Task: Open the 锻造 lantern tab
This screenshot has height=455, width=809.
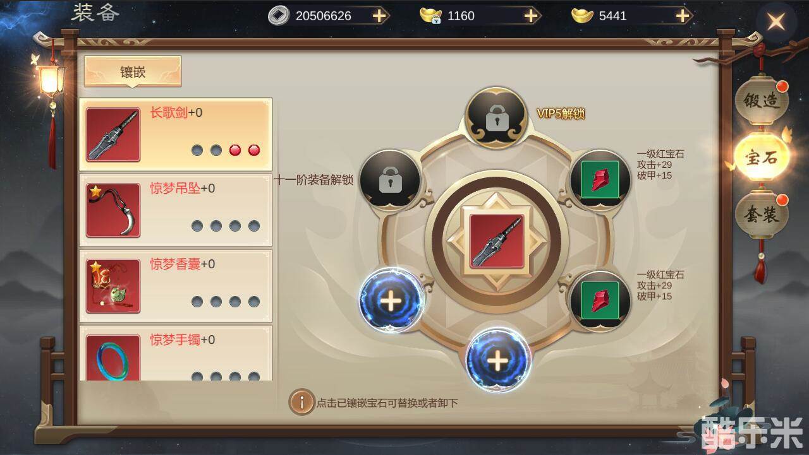Action: click(x=761, y=100)
